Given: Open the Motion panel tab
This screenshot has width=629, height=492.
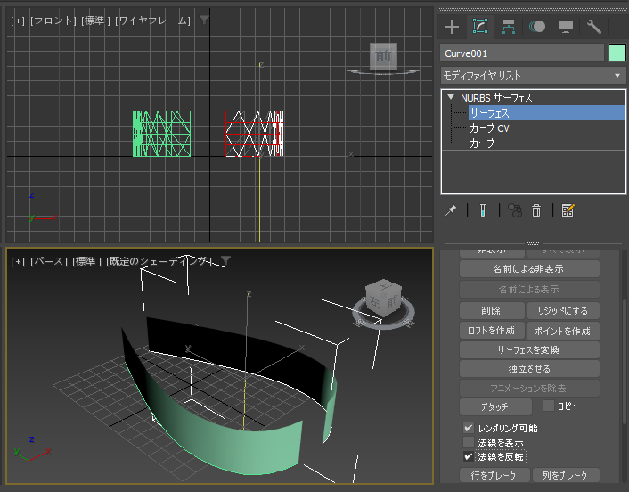Looking at the screenshot, I should pos(537,27).
